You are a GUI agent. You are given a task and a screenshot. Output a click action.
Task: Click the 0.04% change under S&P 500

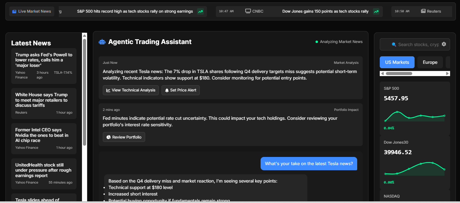389,128
